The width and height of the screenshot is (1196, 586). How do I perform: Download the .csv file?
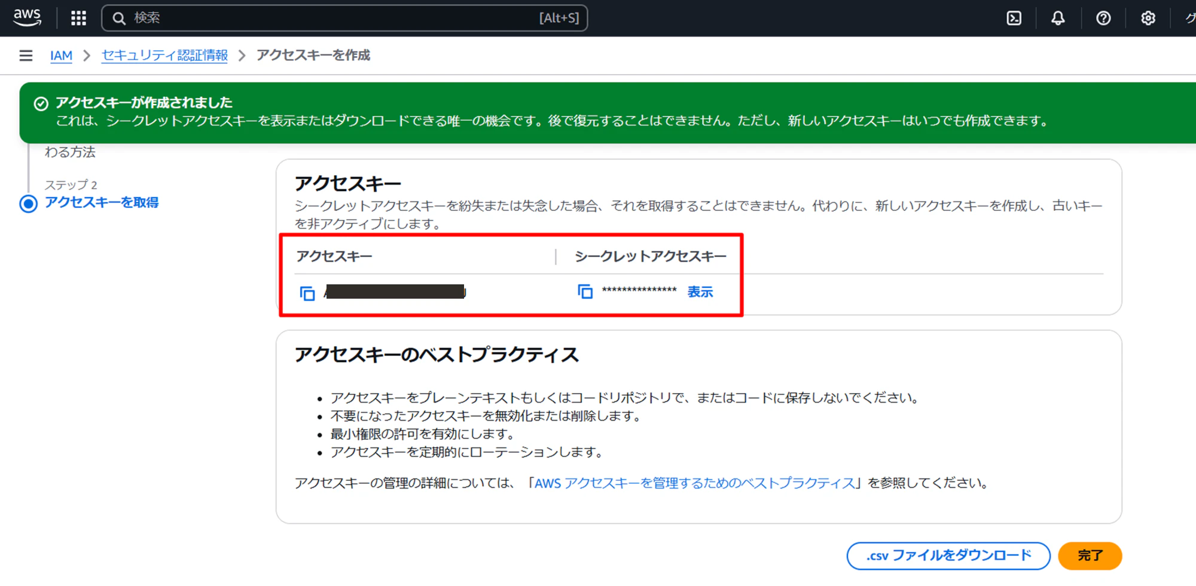coord(948,556)
